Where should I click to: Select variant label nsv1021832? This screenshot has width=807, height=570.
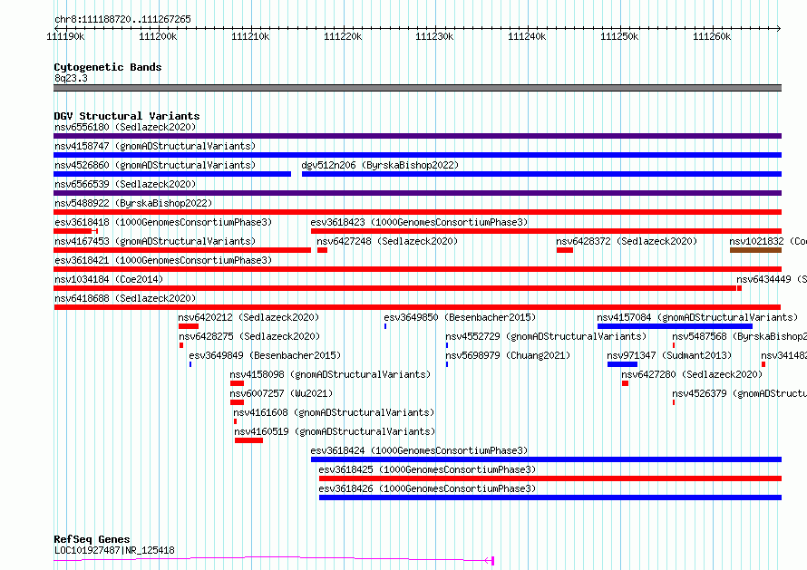(768, 241)
